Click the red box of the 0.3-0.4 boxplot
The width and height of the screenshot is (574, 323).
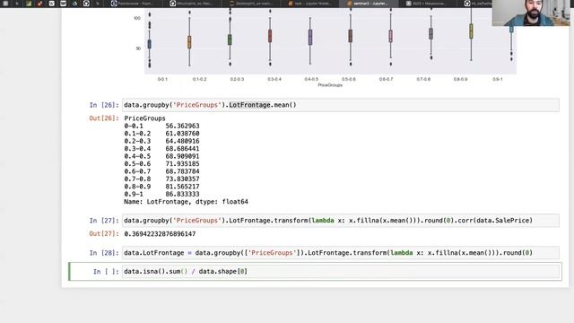pos(270,36)
